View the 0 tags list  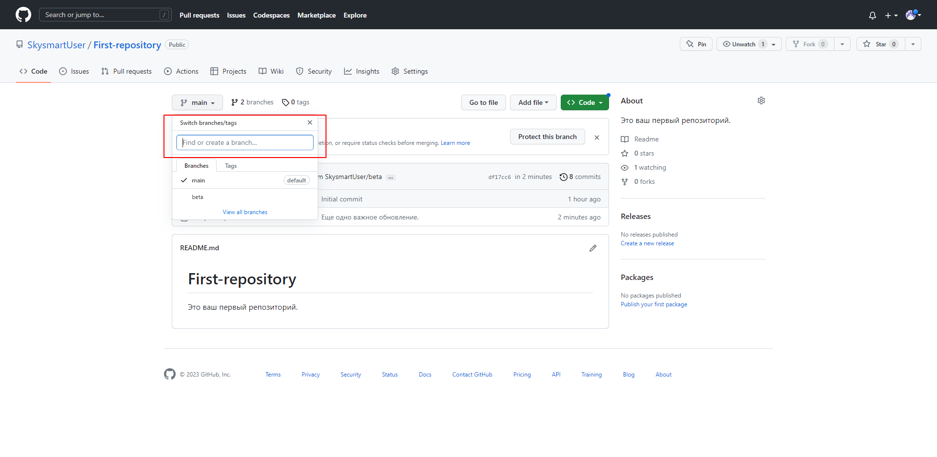(296, 102)
